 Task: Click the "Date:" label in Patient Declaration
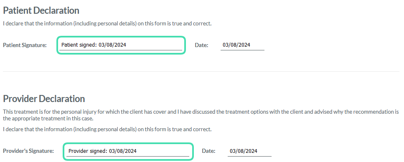tap(201, 45)
